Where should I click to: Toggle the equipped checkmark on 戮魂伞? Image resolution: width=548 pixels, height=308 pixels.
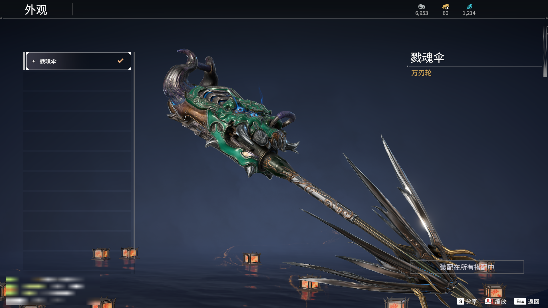tap(120, 61)
